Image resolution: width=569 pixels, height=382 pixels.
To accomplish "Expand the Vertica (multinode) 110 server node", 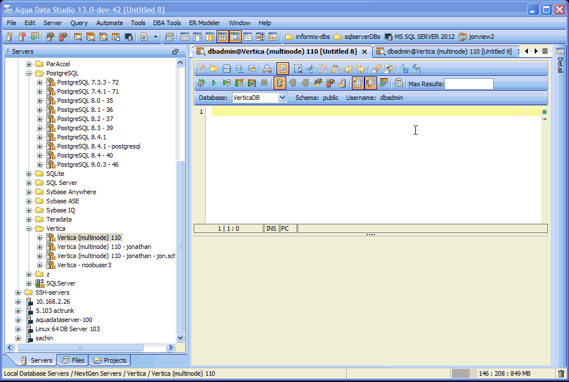I will (x=39, y=238).
